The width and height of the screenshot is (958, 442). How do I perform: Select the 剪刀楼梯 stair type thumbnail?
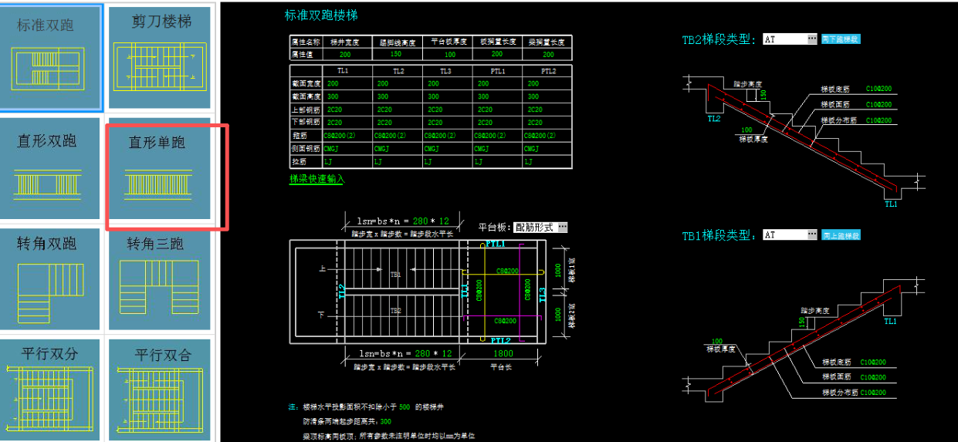(x=160, y=56)
